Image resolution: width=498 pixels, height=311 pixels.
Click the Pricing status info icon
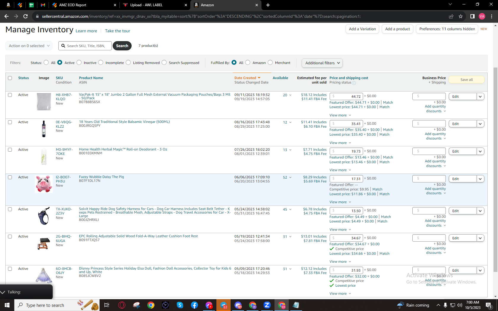[354, 83]
